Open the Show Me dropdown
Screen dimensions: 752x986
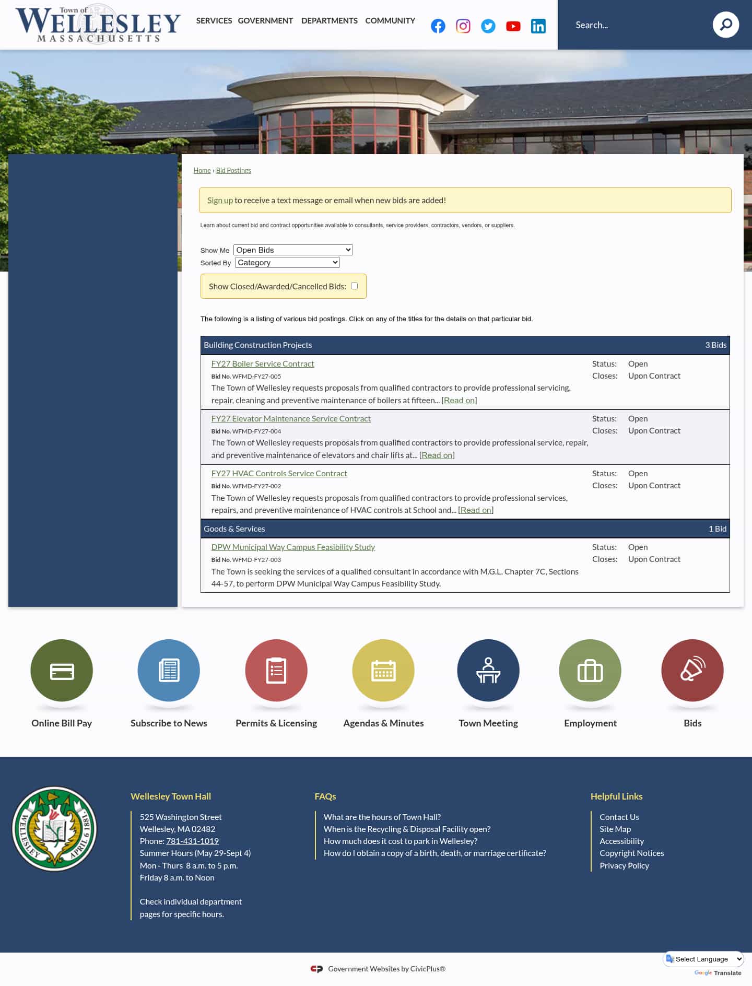tap(293, 250)
